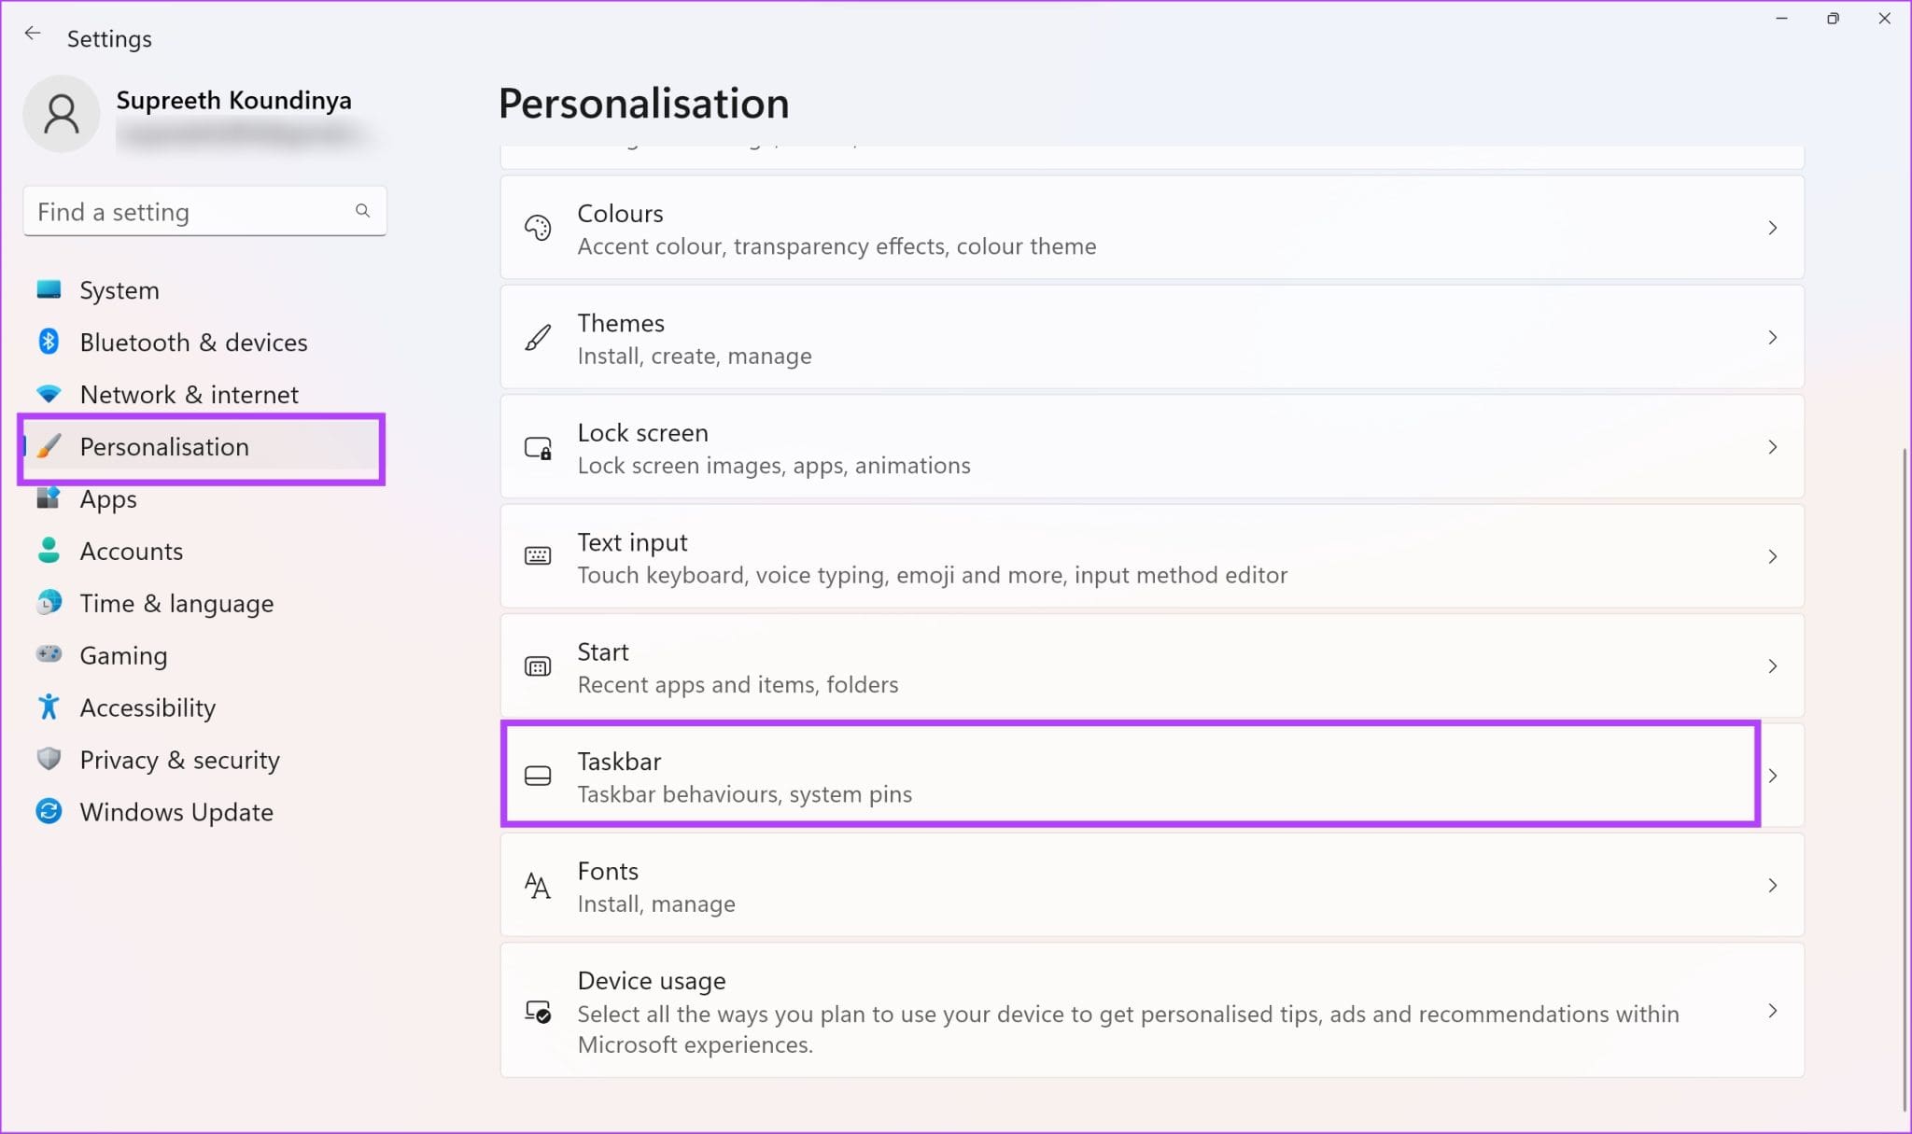This screenshot has width=1912, height=1134.
Task: Click the Windows Update sidebar icon
Action: (x=49, y=812)
